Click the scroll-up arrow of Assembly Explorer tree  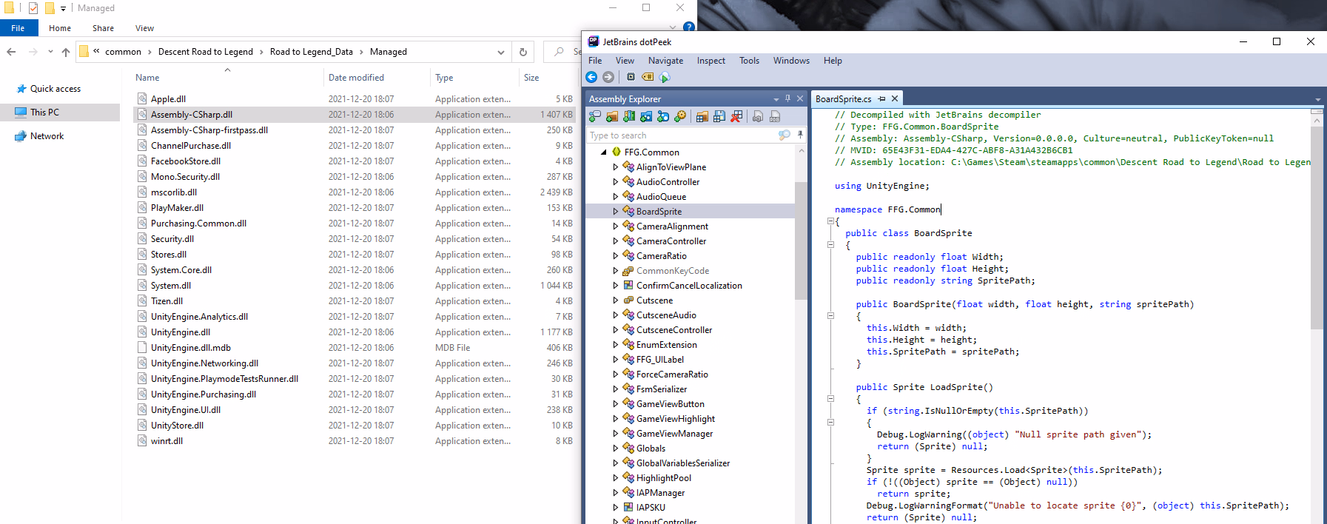801,150
